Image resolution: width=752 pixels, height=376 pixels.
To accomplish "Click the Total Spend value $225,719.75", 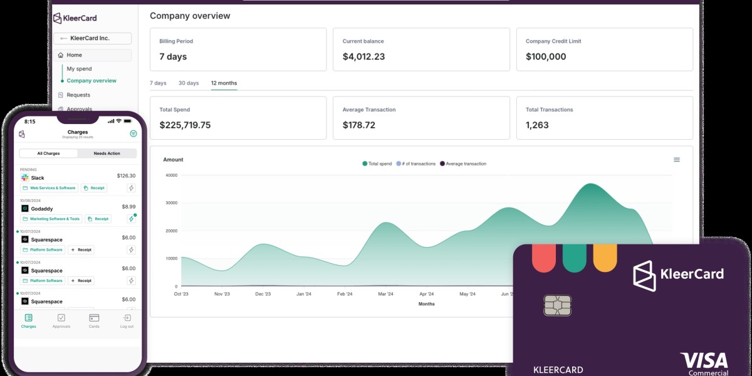I will pyautogui.click(x=185, y=125).
